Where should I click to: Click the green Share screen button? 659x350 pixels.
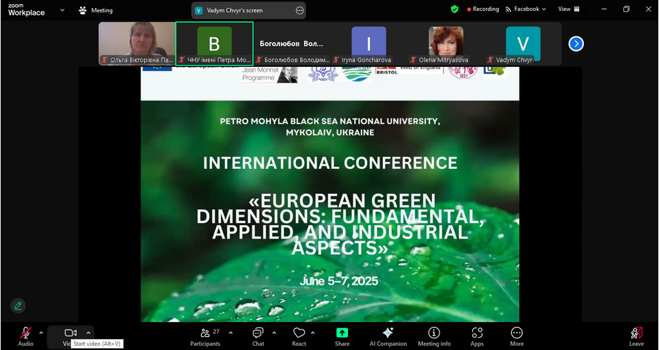tap(342, 333)
